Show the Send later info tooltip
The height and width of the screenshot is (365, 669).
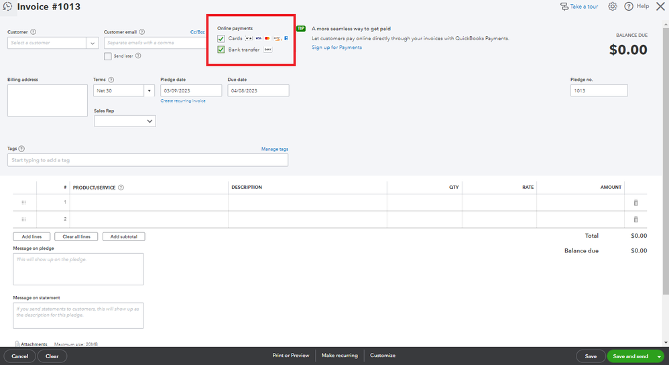point(138,56)
